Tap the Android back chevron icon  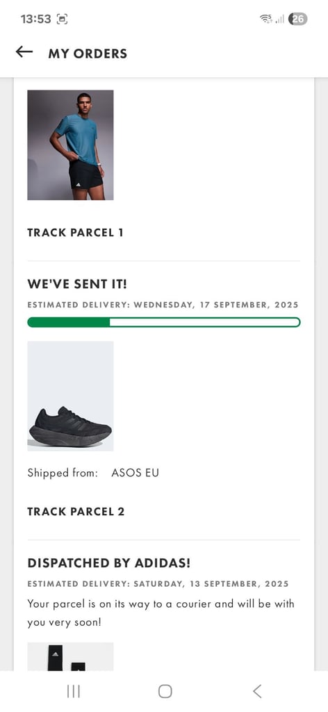257,691
